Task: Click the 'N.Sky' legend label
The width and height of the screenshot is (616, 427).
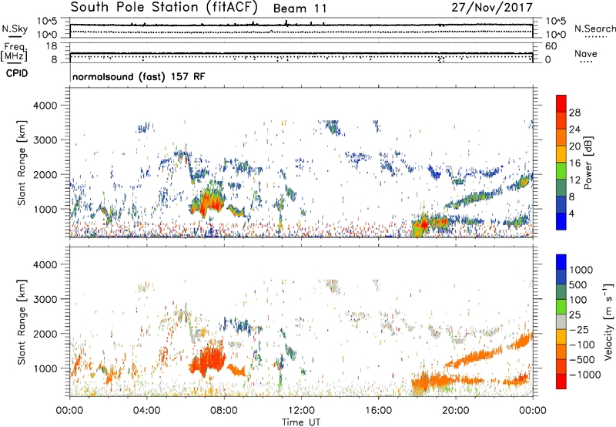Action: tap(15, 29)
